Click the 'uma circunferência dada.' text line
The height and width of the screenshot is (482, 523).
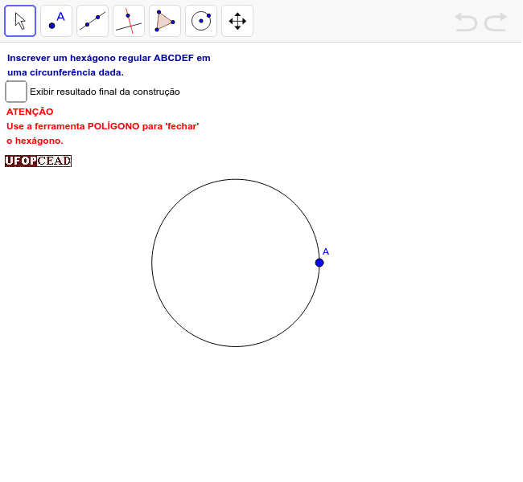tap(65, 72)
